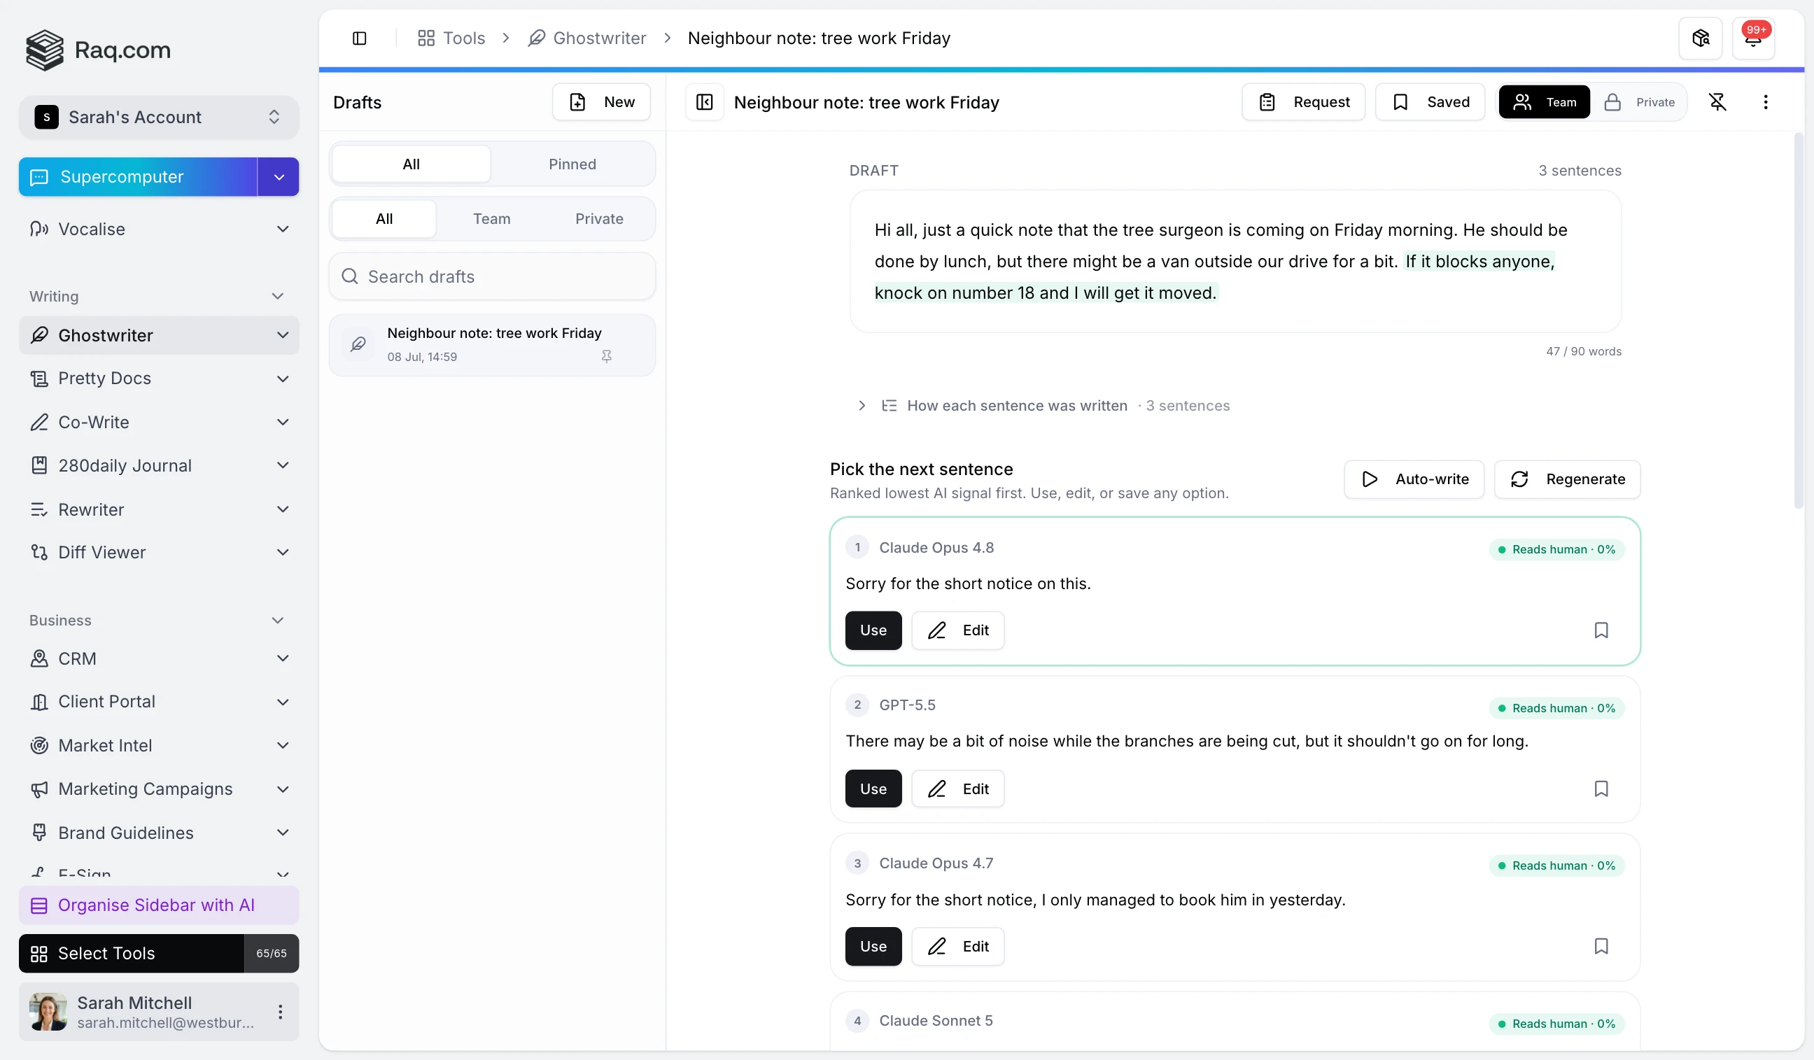1814x1060 pixels.
Task: Toggle the sidebar panel icon
Action: [359, 38]
